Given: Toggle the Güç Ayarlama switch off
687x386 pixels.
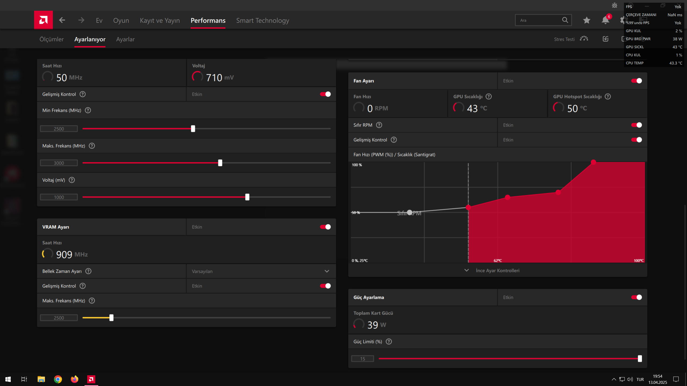Looking at the screenshot, I should 636,297.
